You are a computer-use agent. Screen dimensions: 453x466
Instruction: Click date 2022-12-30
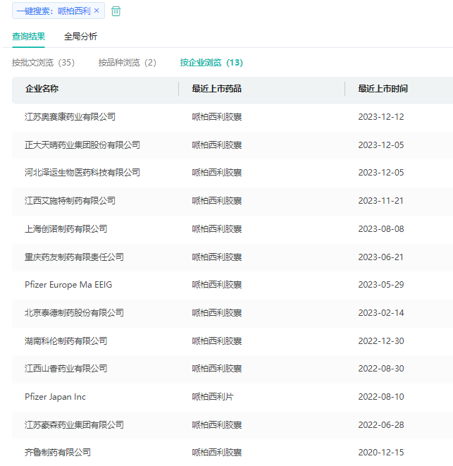coord(381,341)
